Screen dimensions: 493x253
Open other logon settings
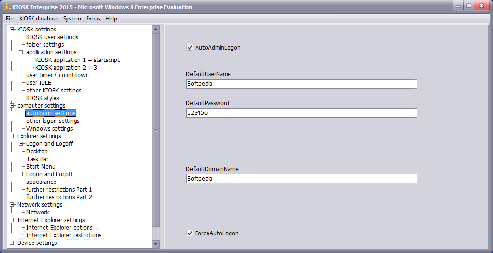(x=53, y=121)
